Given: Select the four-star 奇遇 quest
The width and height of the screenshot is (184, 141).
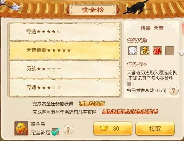Looking at the screenshot, I should [64, 32].
